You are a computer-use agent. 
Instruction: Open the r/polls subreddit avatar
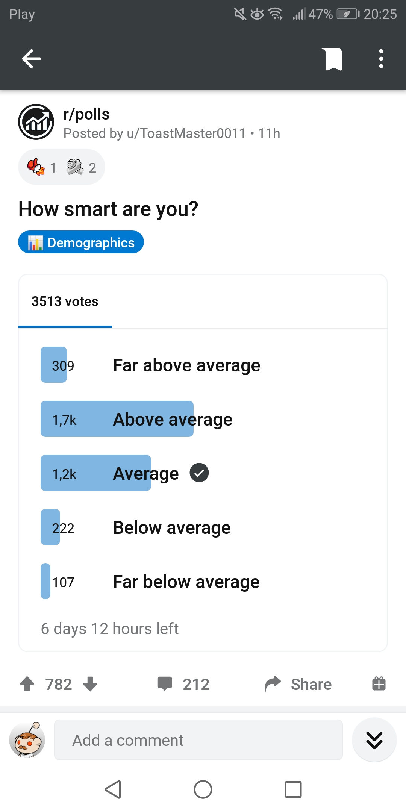tap(36, 122)
